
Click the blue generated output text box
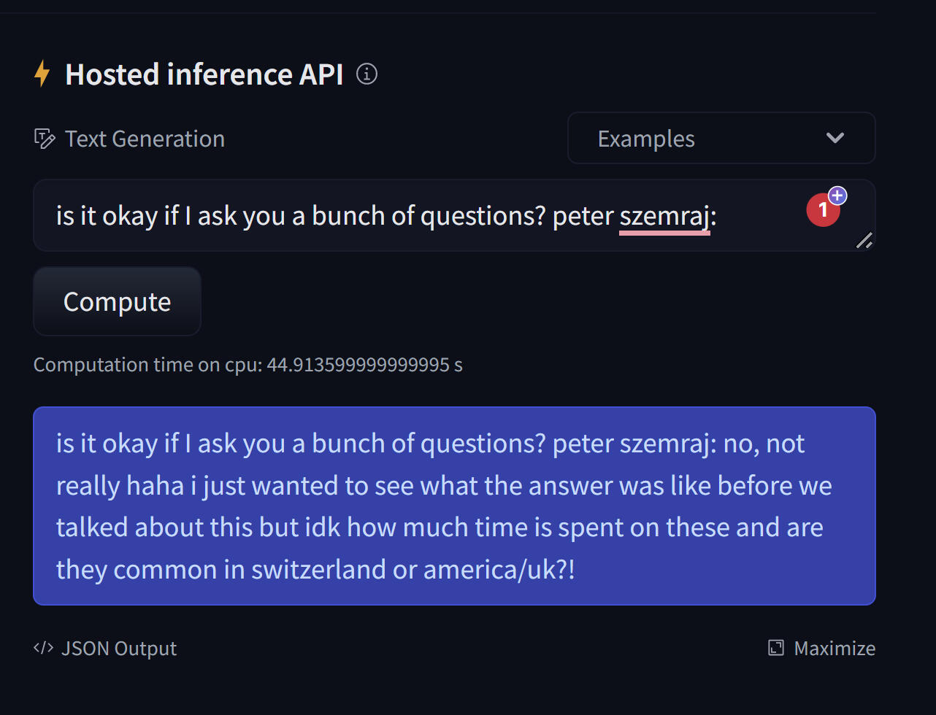click(453, 506)
